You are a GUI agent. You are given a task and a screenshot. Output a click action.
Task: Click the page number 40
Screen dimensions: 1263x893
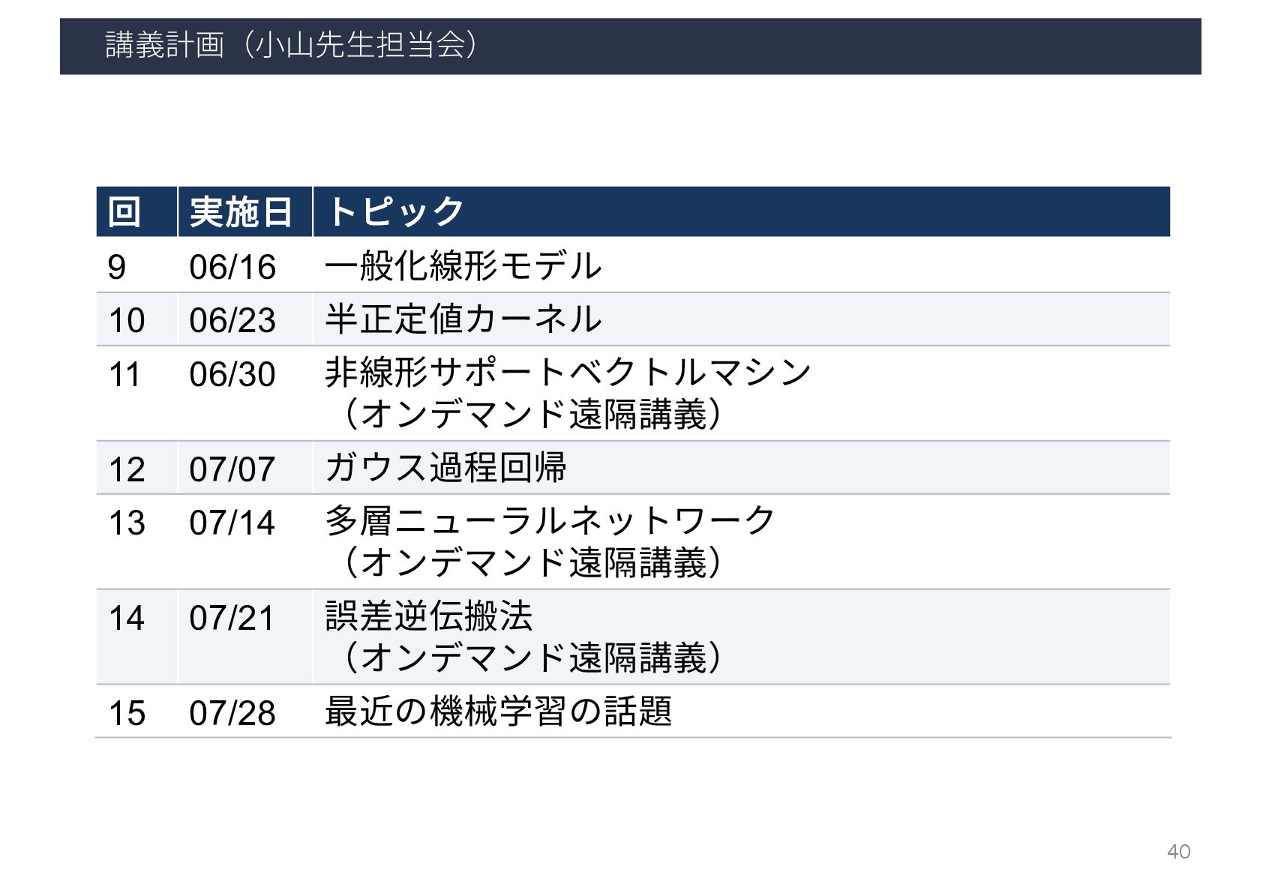(x=1179, y=851)
